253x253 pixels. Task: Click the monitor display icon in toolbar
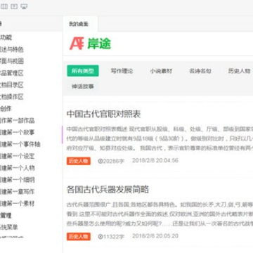pos(24,7)
